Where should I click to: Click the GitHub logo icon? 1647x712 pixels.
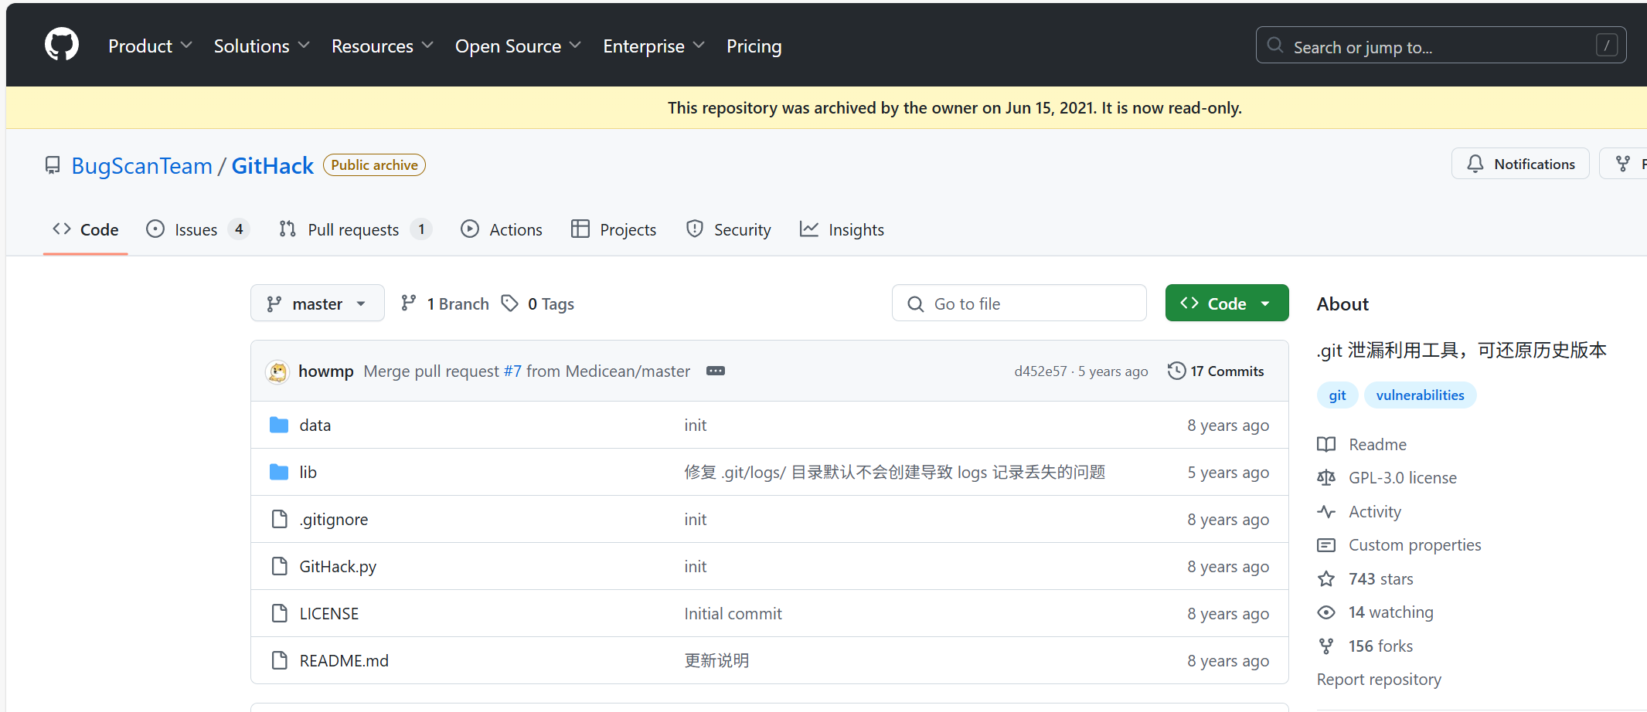click(x=62, y=45)
